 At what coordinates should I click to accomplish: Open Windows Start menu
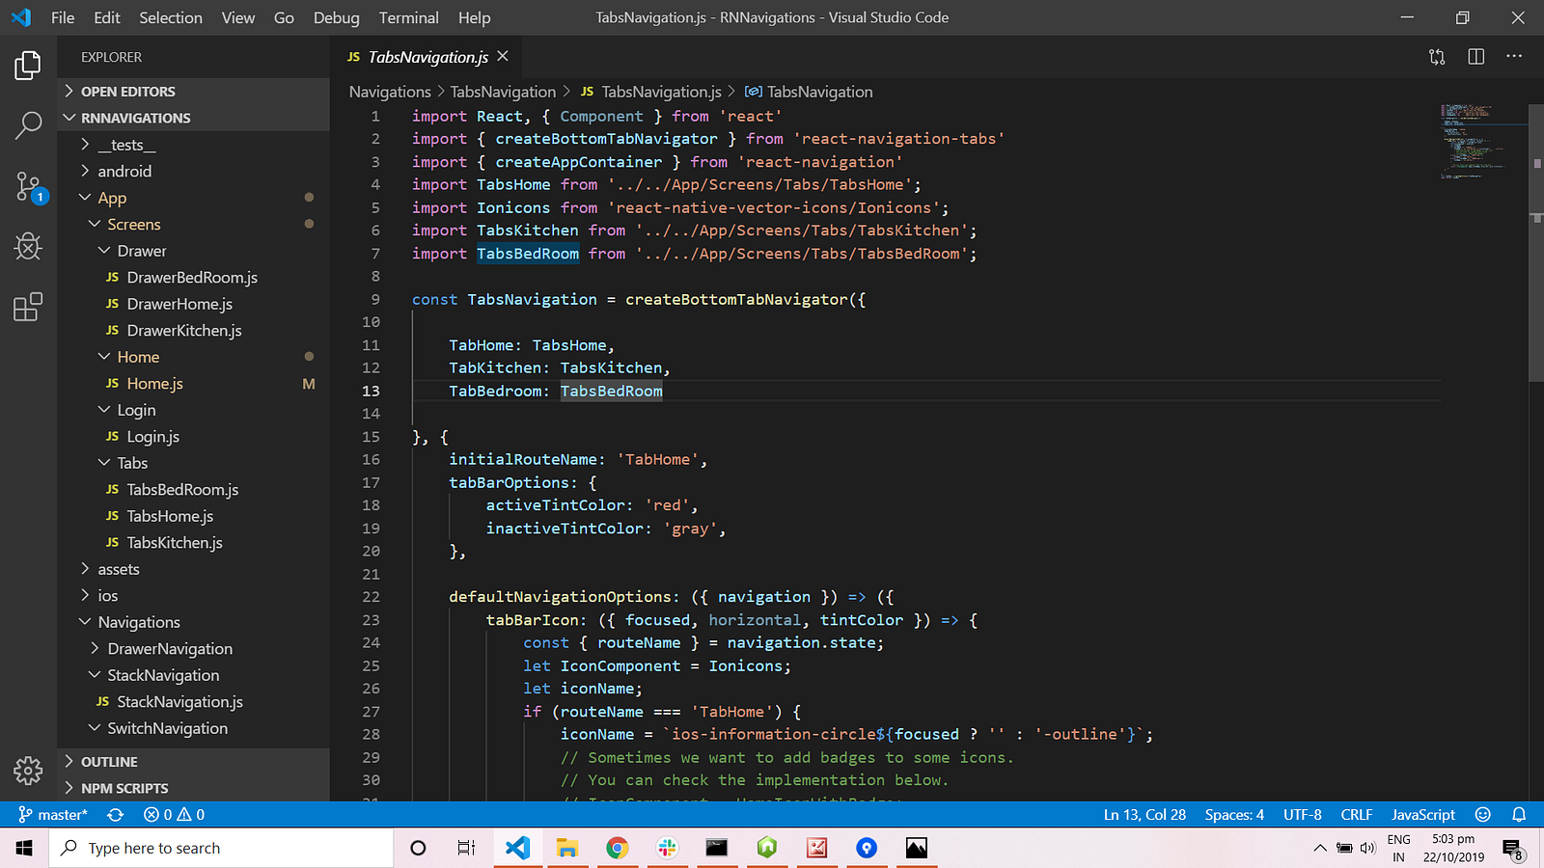pos(24,848)
